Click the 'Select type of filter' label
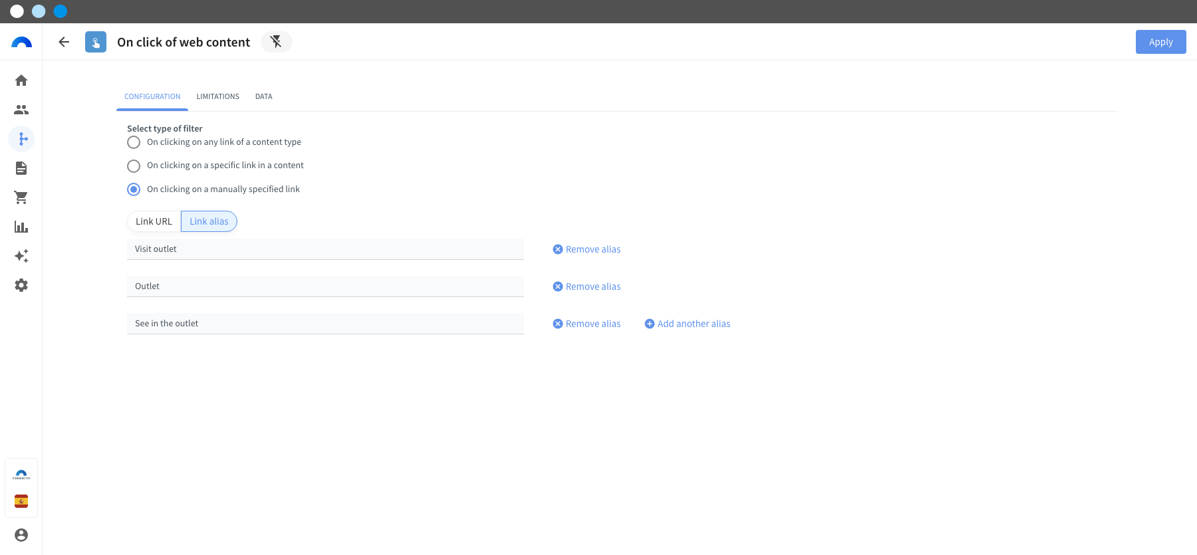The width and height of the screenshot is (1197, 555). tap(165, 128)
